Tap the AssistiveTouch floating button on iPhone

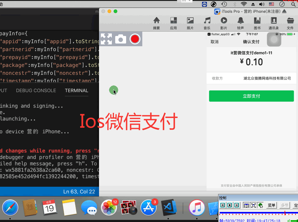274,40
